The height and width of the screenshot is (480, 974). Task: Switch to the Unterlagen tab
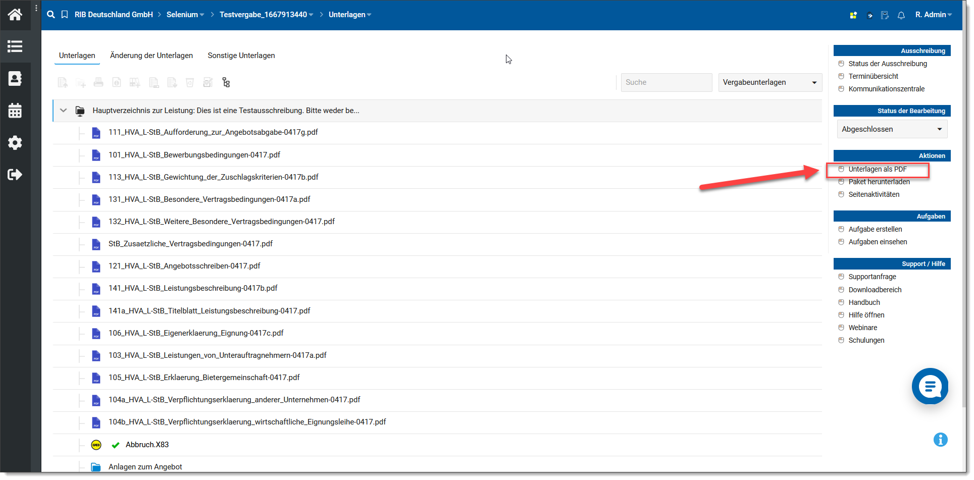[x=77, y=56]
